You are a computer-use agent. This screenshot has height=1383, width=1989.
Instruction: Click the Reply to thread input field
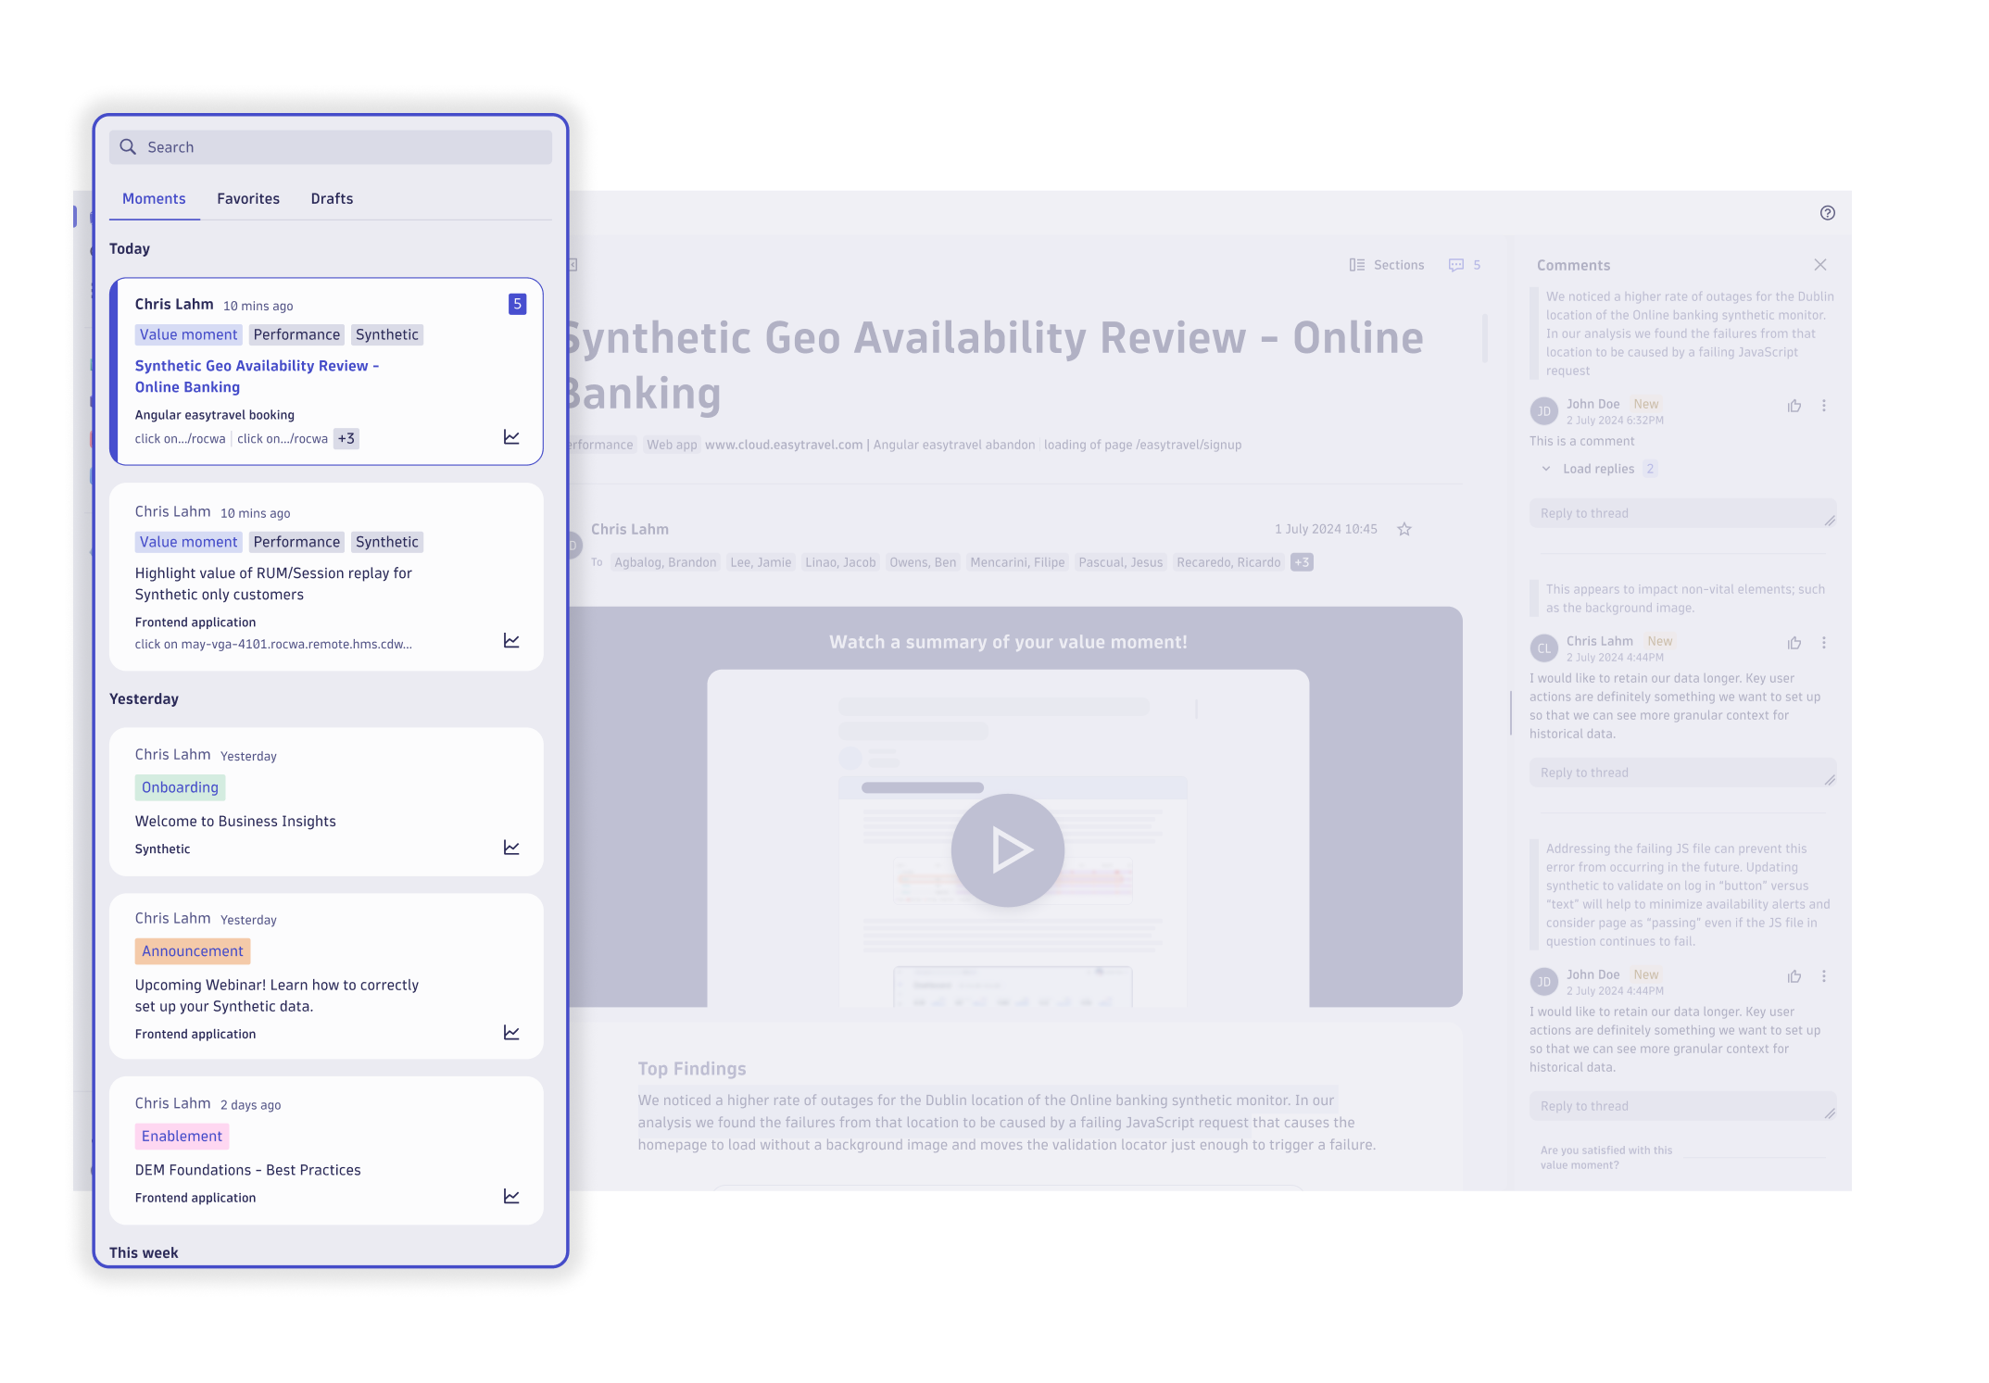[x=1681, y=512]
